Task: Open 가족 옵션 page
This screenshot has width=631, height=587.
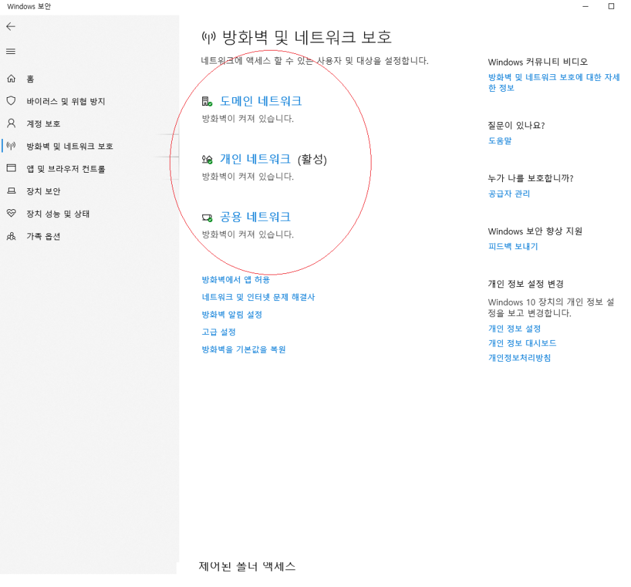Action: 43,237
